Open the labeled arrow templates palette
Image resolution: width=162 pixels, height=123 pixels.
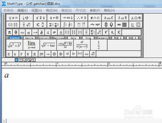(95, 25)
